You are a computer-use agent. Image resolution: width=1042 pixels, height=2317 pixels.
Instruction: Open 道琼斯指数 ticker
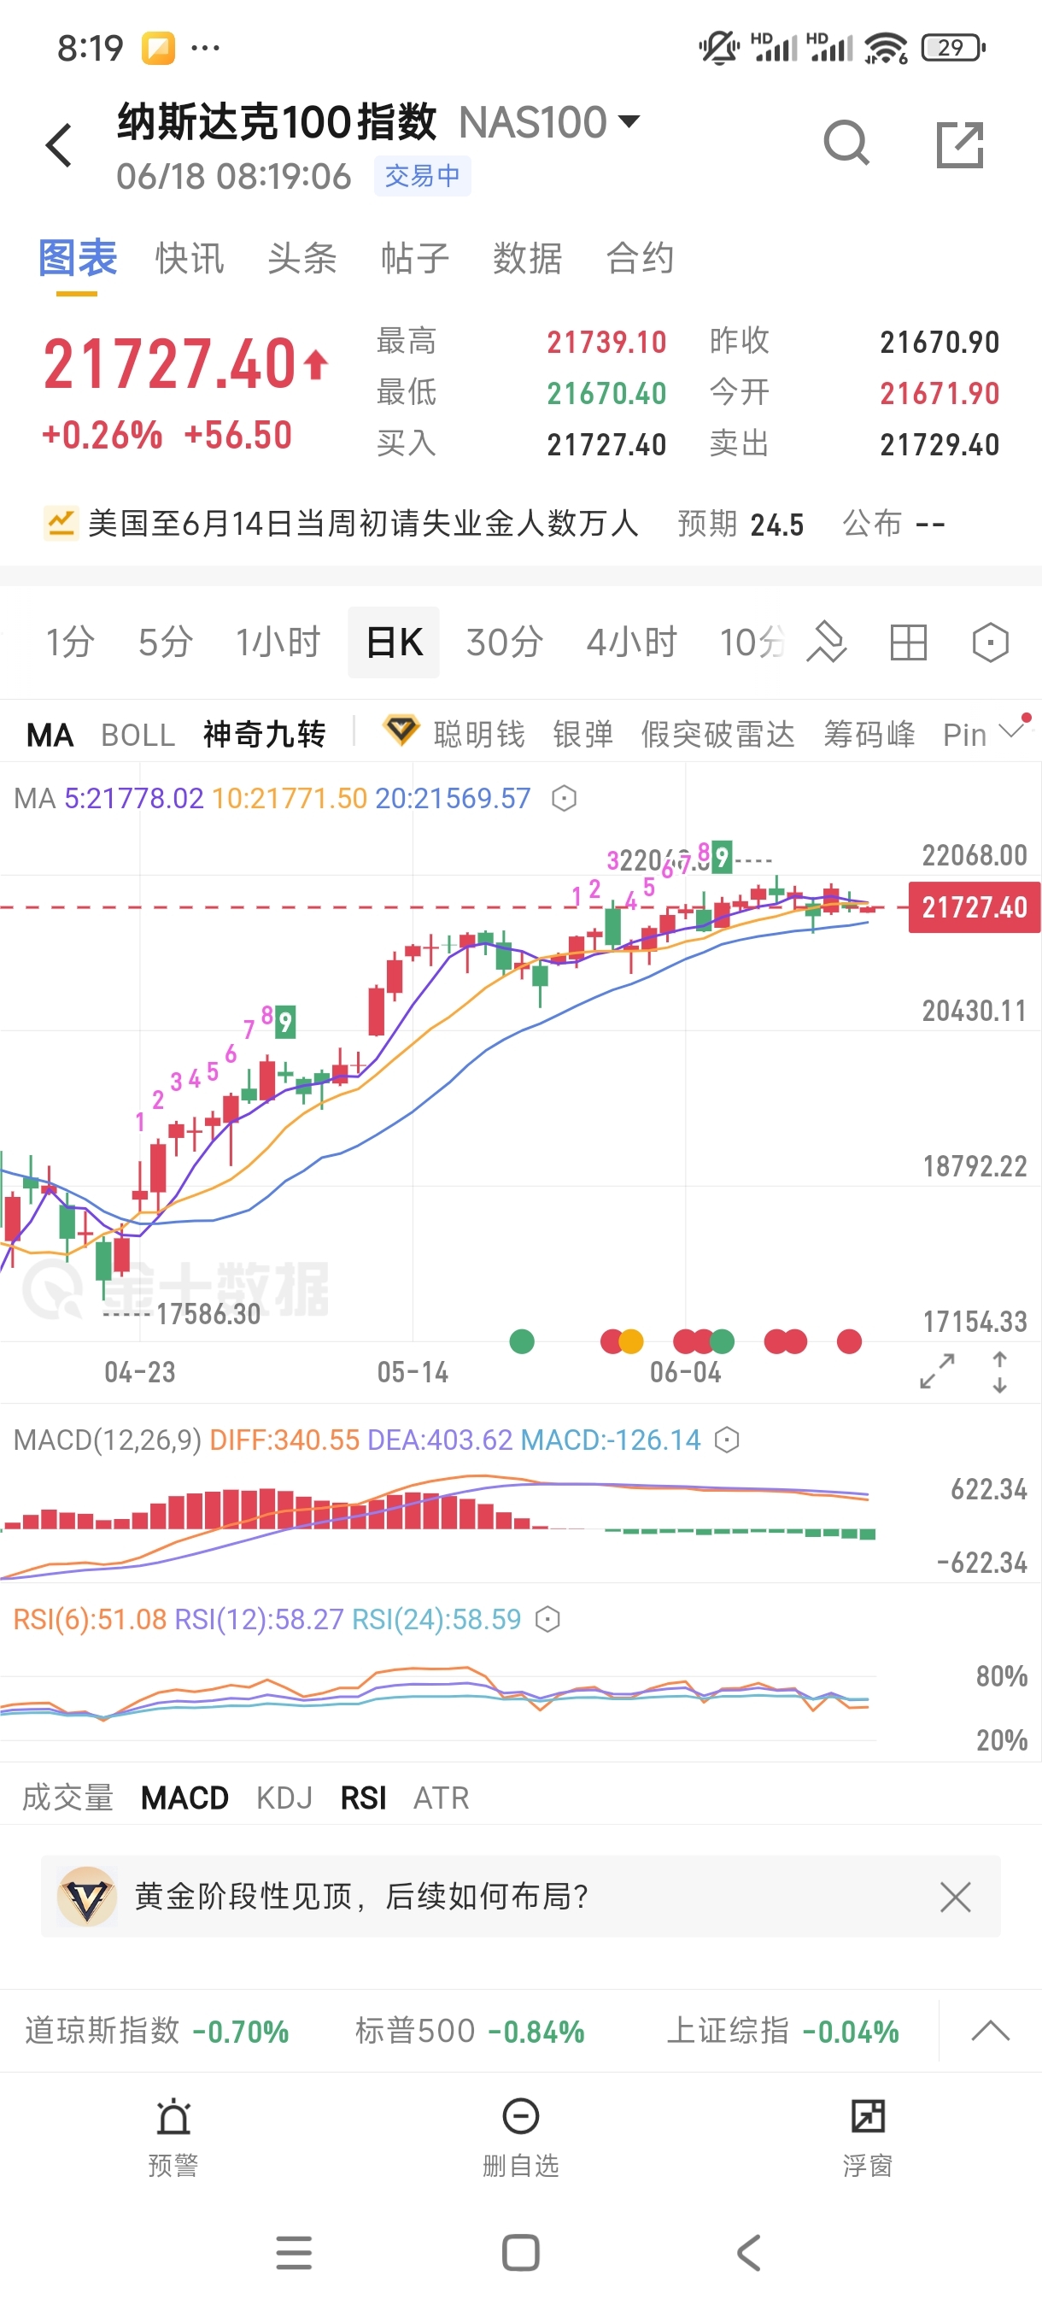pyautogui.click(x=156, y=2030)
